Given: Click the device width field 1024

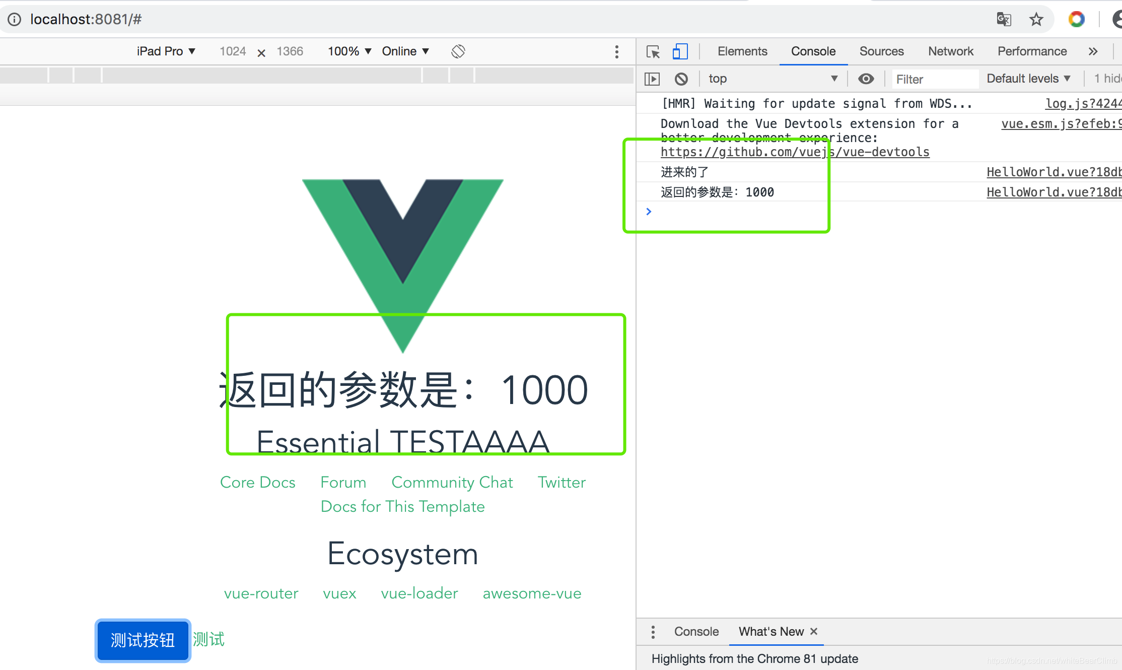Looking at the screenshot, I should coord(233,51).
